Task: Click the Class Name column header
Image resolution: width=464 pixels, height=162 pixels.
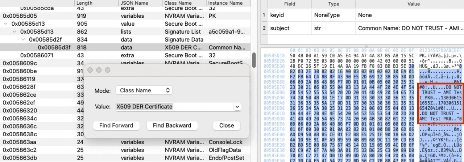Action: [x=183, y=3]
